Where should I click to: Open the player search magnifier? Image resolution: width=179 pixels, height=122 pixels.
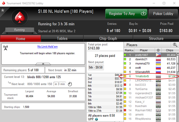175,45
